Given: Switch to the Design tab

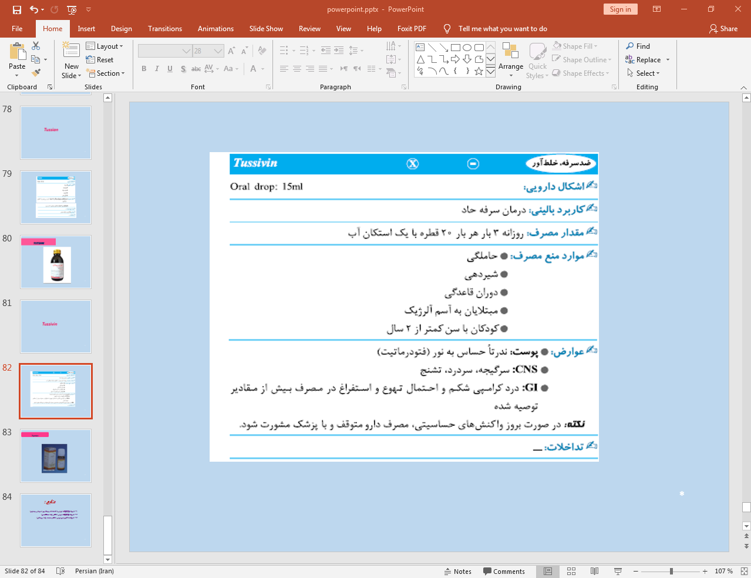Looking at the screenshot, I should click(x=122, y=29).
